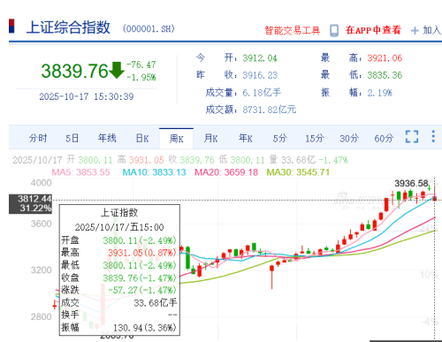Switch to the 60分 tab

tap(384, 138)
